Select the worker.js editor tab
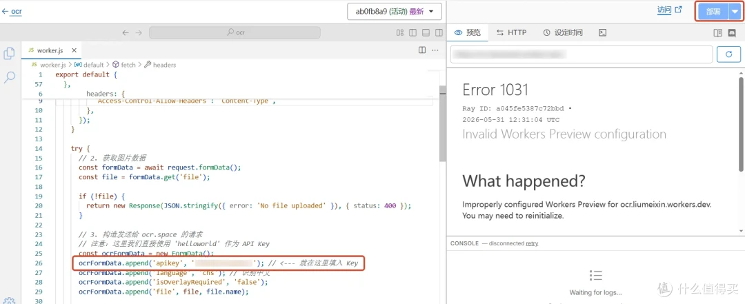Viewport: 745px width, 304px height. (51, 50)
